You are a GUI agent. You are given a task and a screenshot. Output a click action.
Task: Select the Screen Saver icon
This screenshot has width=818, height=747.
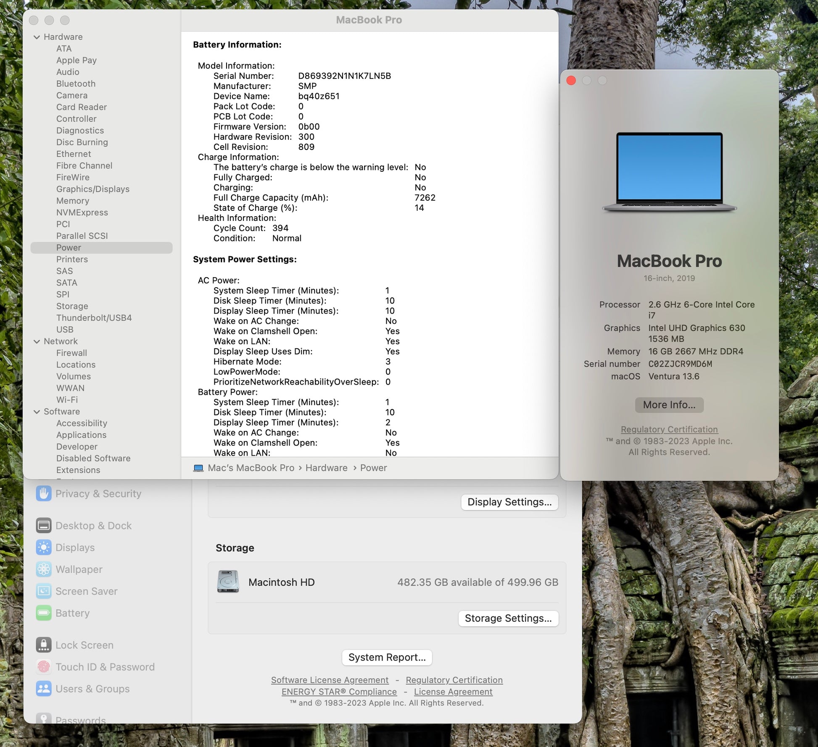click(44, 591)
